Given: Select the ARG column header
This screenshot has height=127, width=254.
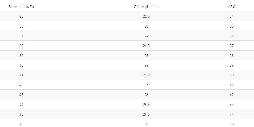Looking at the screenshot, I should tap(231, 7).
